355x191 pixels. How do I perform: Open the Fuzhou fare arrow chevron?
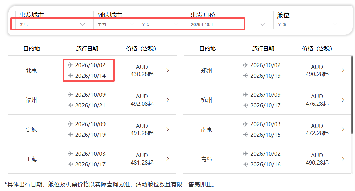point(168,100)
